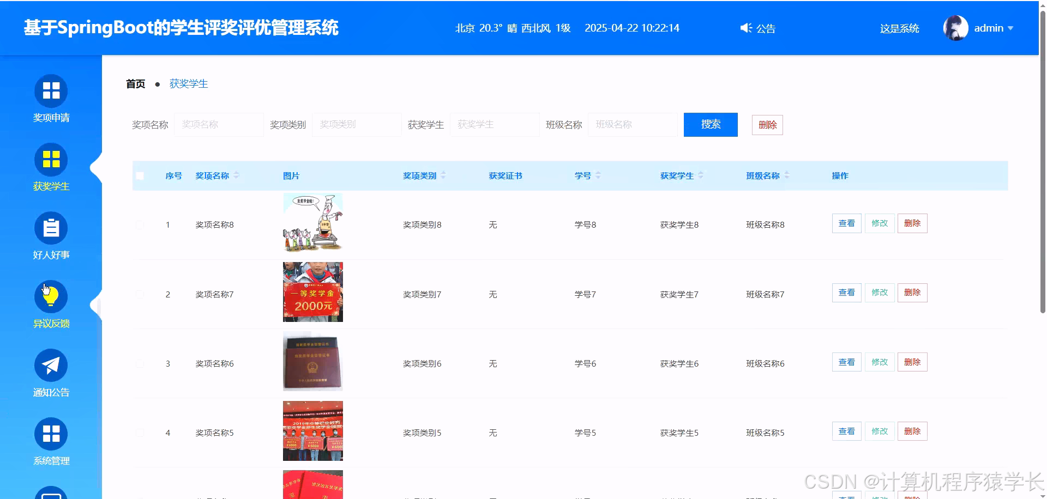Click the 图片 column header
The height and width of the screenshot is (499, 1047).
291,175
